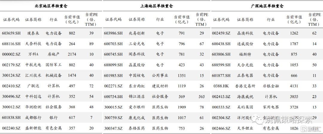This screenshot has height=134, width=323.
Task: Select the 晶澳科技 name cell
Action: [245, 33]
